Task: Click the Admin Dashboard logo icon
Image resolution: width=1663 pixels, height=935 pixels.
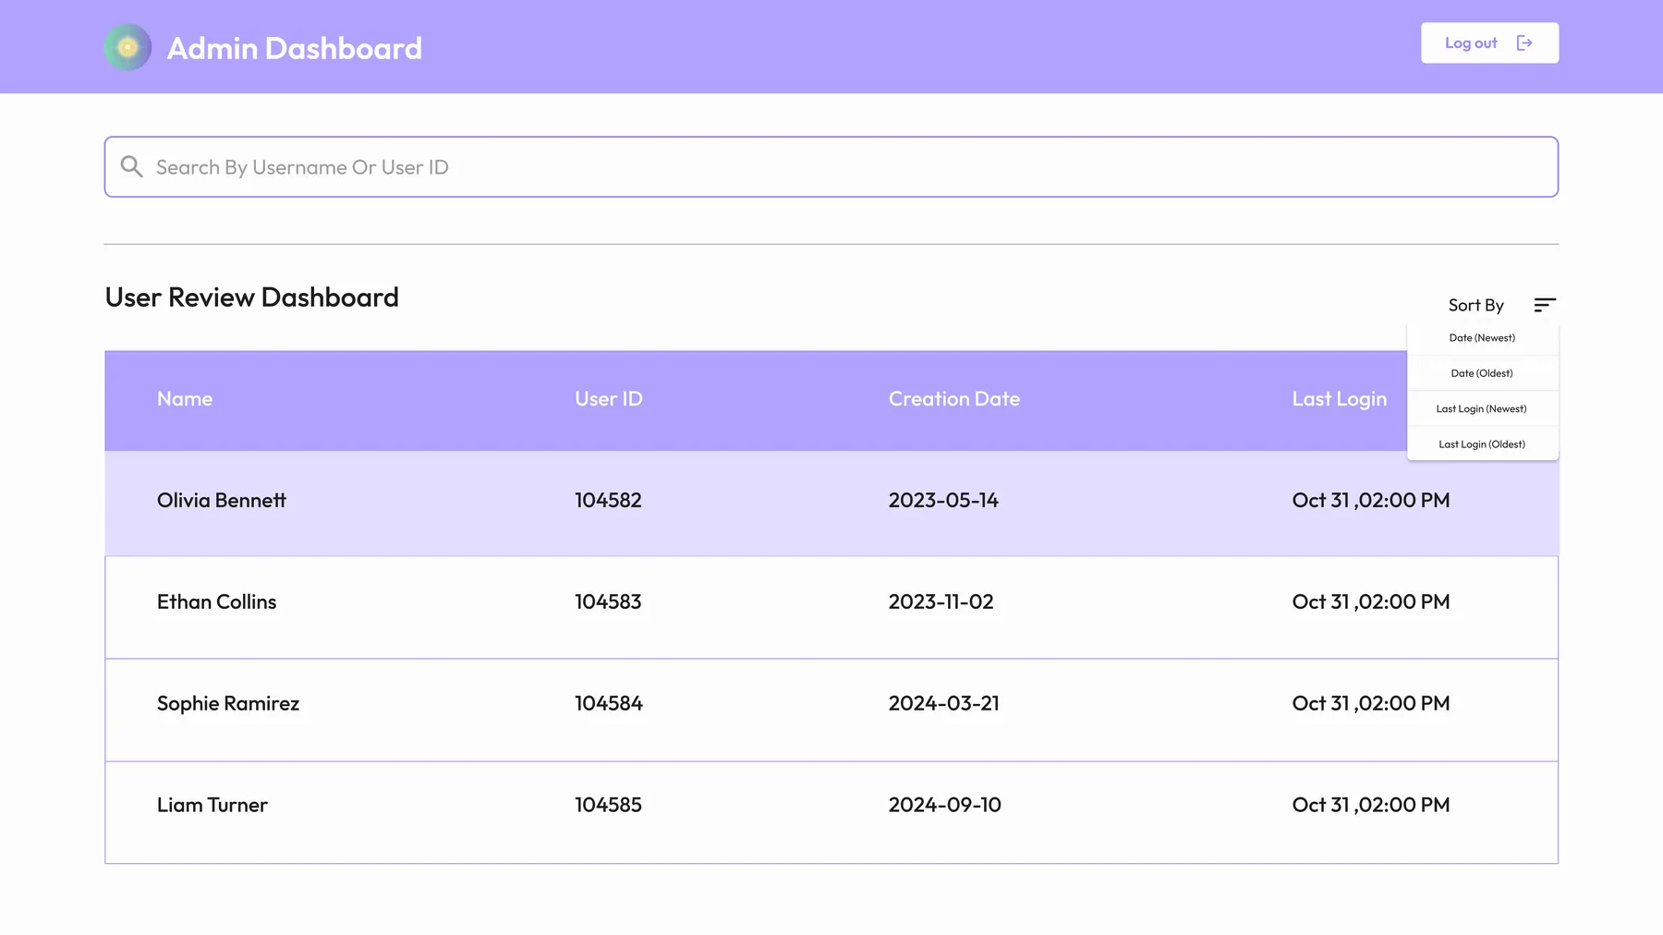Action: (x=127, y=47)
